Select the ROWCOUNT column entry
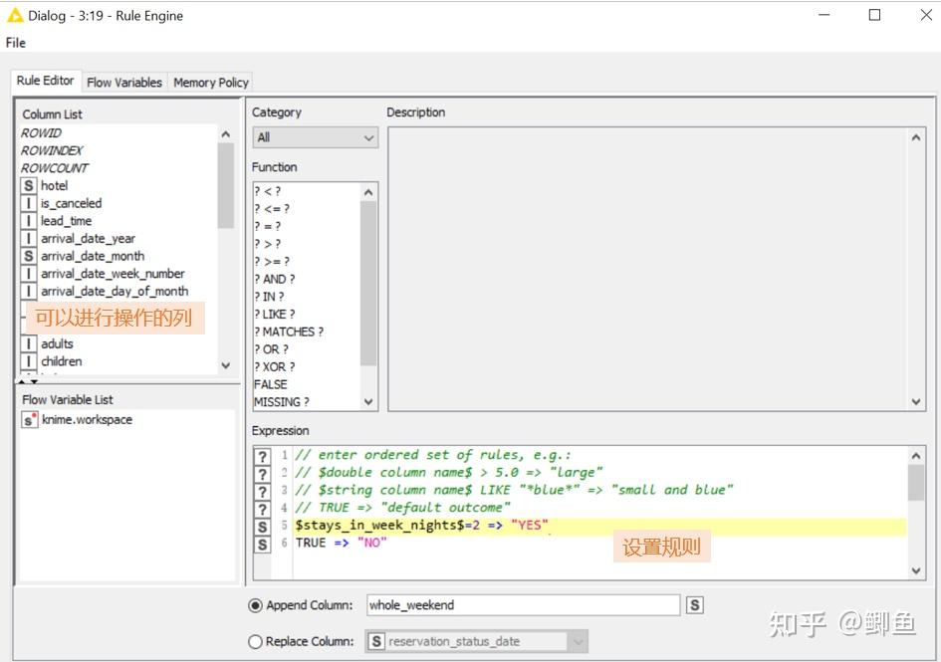Image resolution: width=941 pixels, height=662 pixels. [55, 168]
